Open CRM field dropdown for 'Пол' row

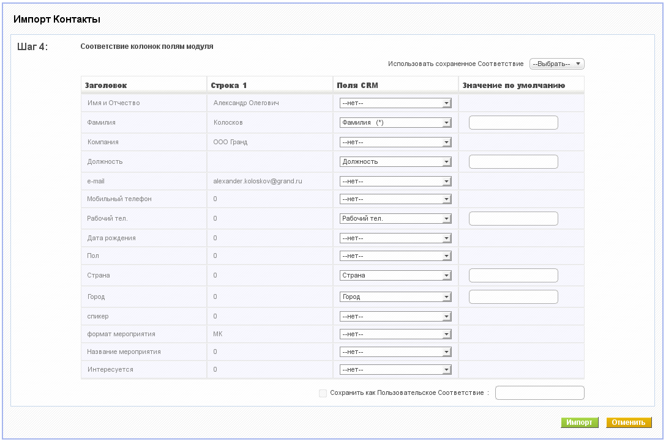point(395,256)
